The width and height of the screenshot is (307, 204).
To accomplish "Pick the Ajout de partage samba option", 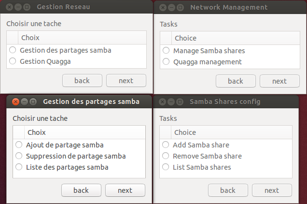I will click(19, 145).
